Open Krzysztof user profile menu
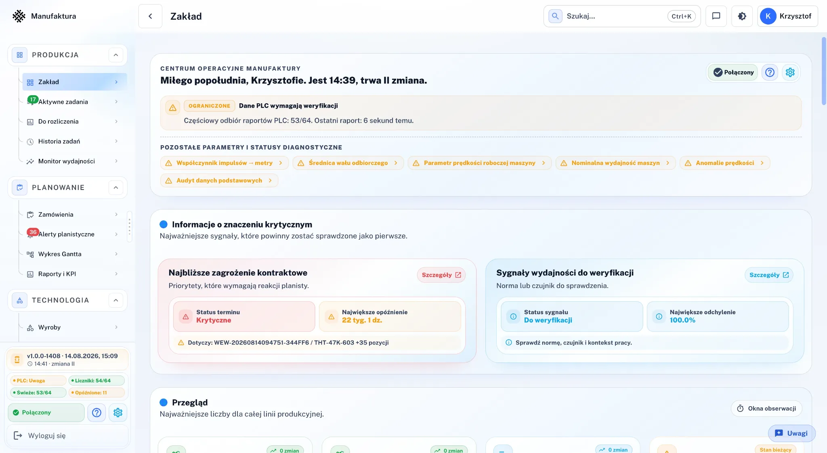Image resolution: width=827 pixels, height=453 pixels. [x=787, y=16]
